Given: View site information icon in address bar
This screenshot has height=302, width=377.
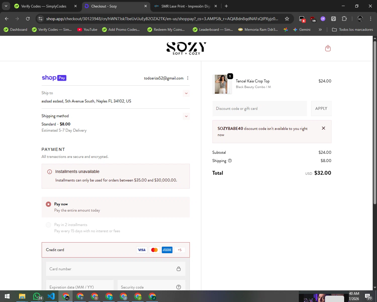Looking at the screenshot, I should [x=40, y=19].
